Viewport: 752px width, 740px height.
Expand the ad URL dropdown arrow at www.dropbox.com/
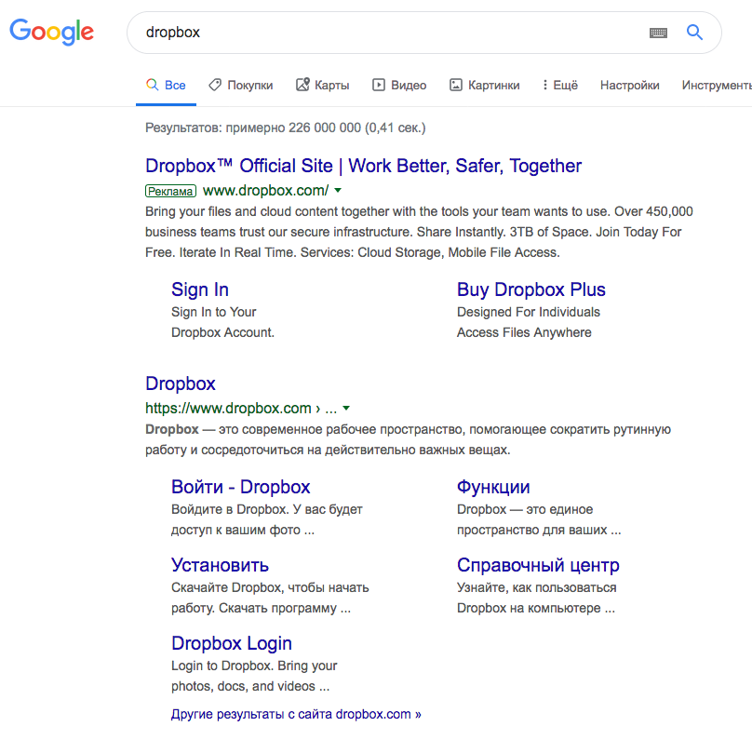point(338,191)
